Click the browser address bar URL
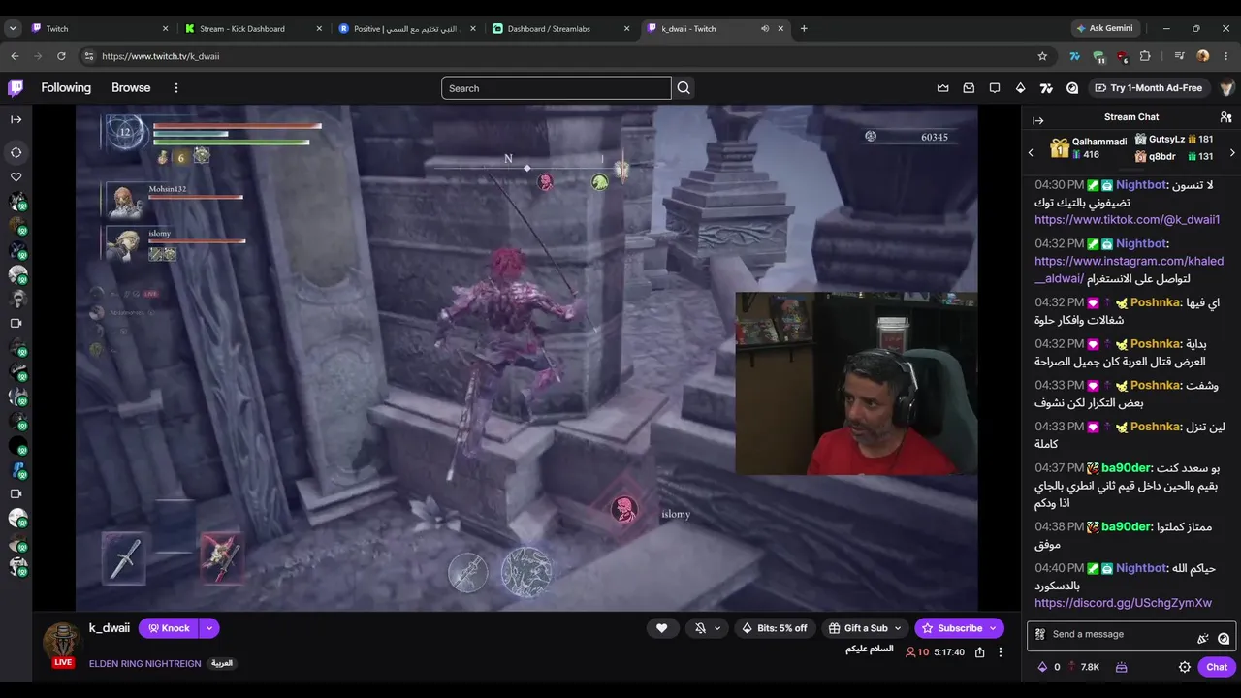Screen dimensions: 1241x698 tap(161, 56)
